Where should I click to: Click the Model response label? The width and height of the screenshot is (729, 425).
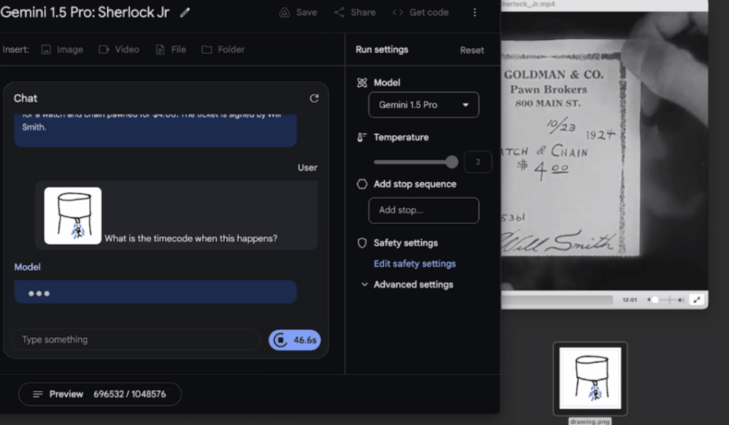click(28, 267)
